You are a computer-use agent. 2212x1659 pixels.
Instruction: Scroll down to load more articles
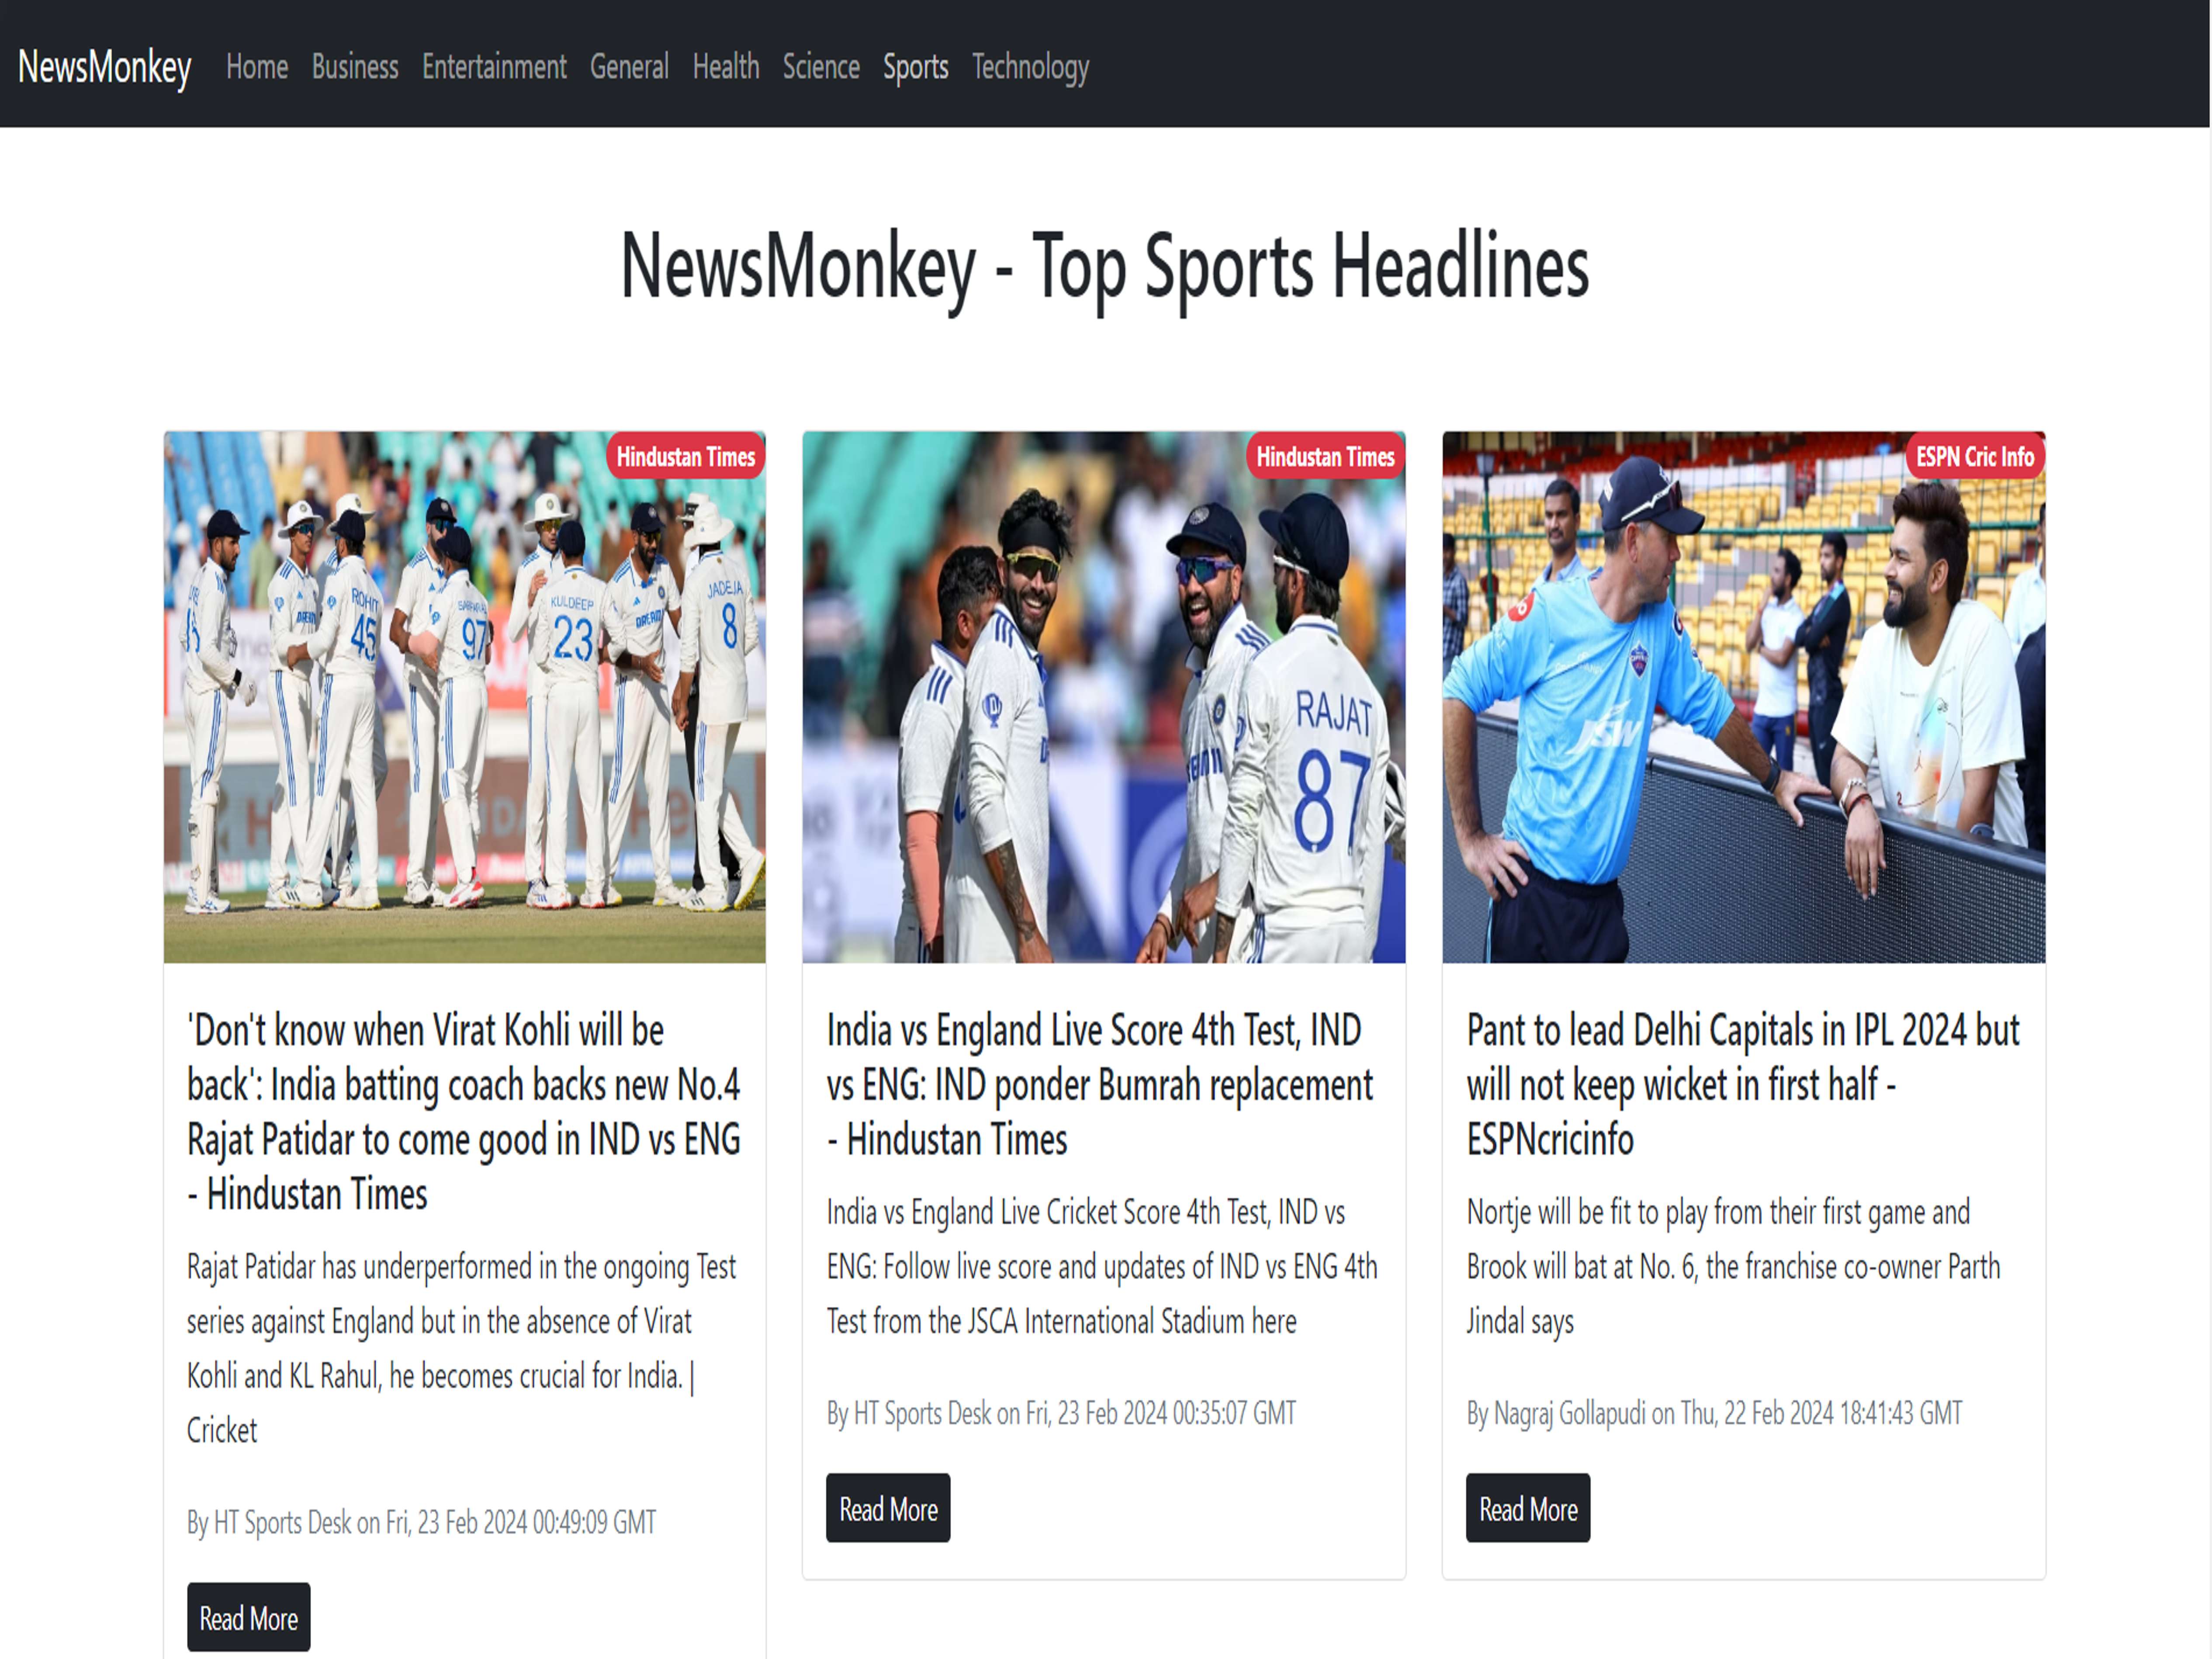1106,1569
